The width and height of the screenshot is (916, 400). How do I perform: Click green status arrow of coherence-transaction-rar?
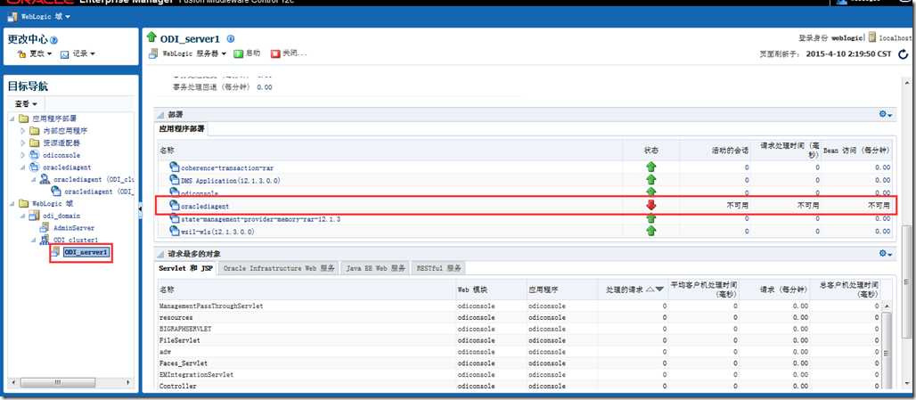[x=650, y=167]
